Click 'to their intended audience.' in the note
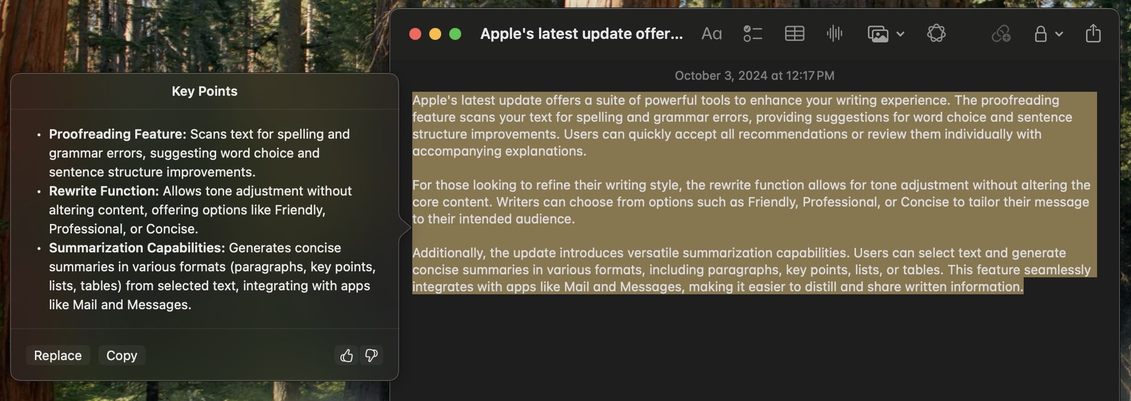The width and height of the screenshot is (1131, 401). coord(494,219)
